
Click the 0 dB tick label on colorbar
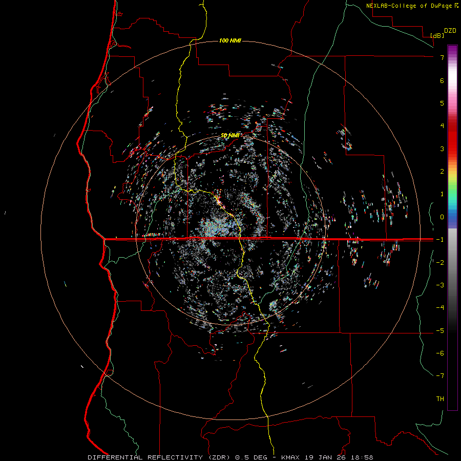click(442, 217)
